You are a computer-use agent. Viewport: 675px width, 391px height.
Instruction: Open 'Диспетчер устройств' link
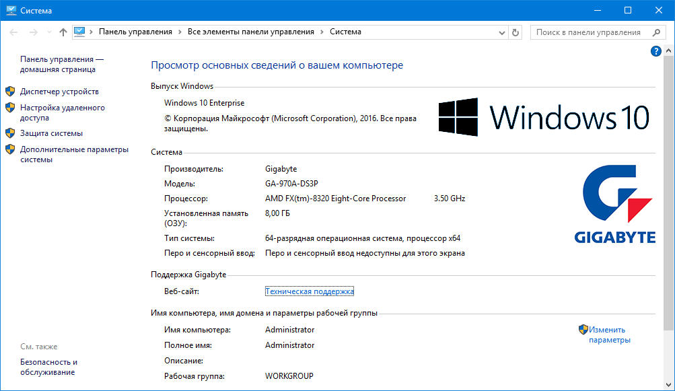tap(59, 92)
